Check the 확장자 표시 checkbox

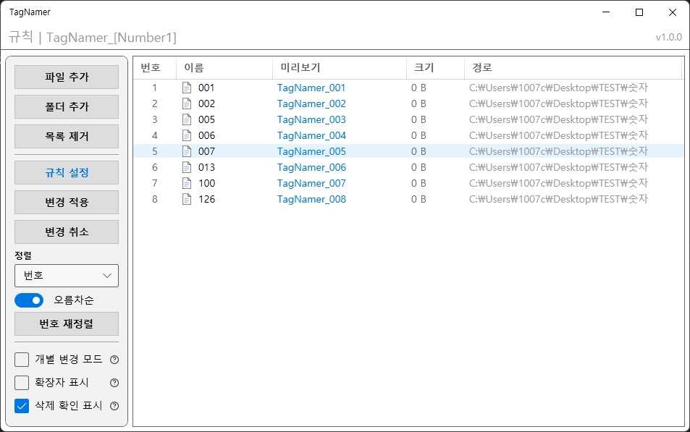(x=22, y=383)
